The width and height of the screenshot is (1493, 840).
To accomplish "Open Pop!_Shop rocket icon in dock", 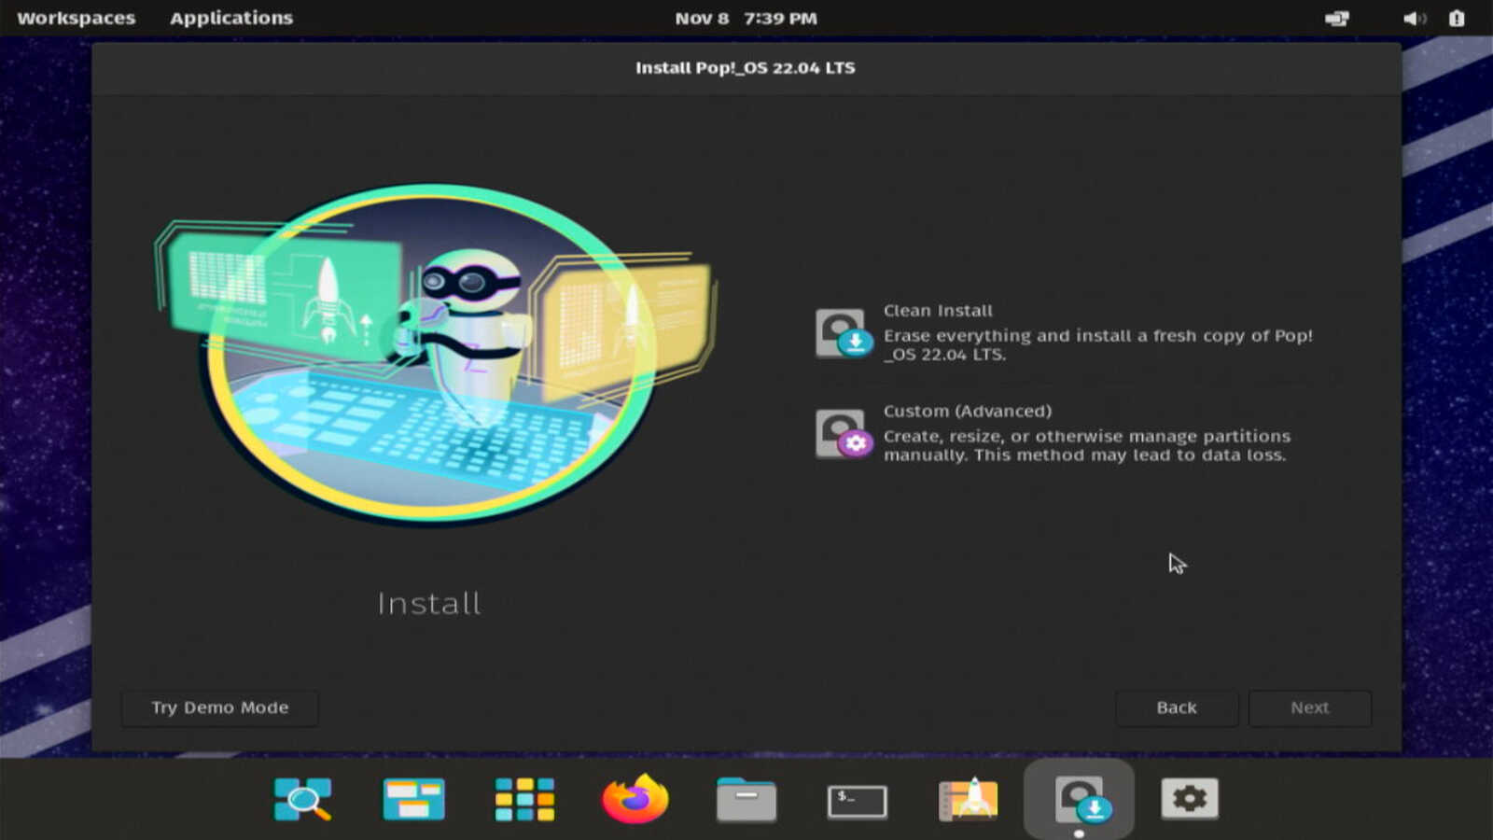I will pos(969,799).
